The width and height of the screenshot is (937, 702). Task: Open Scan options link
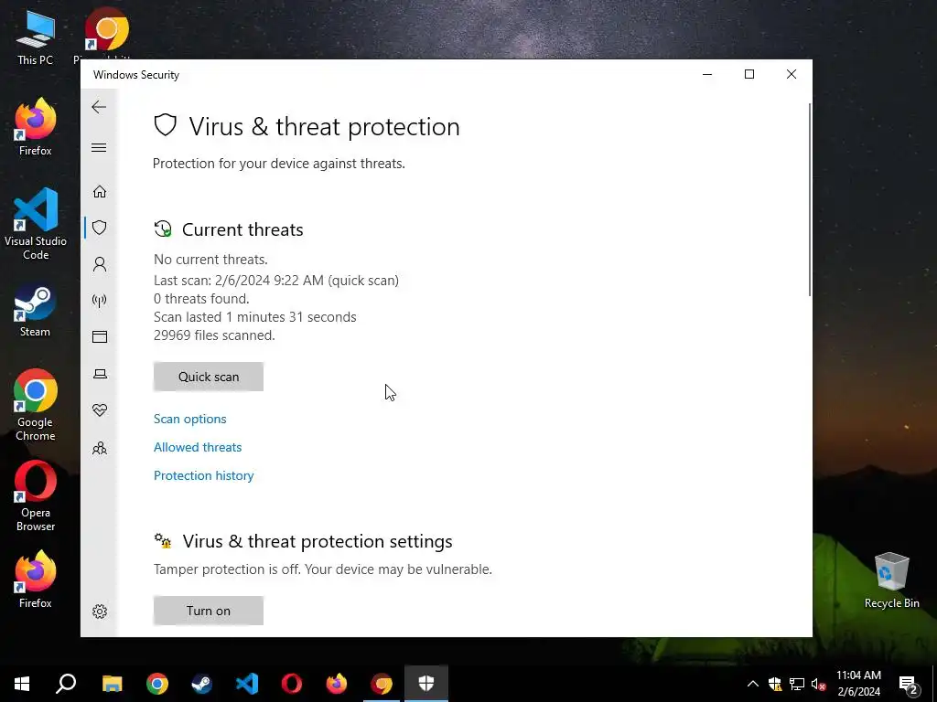pos(190,419)
